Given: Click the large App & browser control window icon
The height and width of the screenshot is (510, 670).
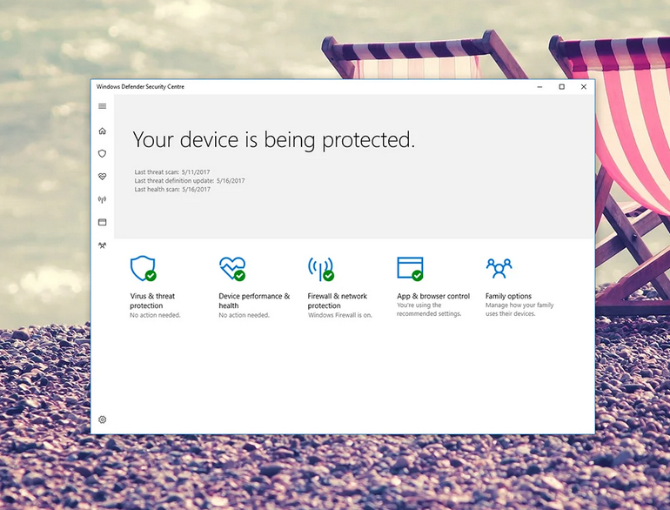Looking at the screenshot, I should [410, 269].
